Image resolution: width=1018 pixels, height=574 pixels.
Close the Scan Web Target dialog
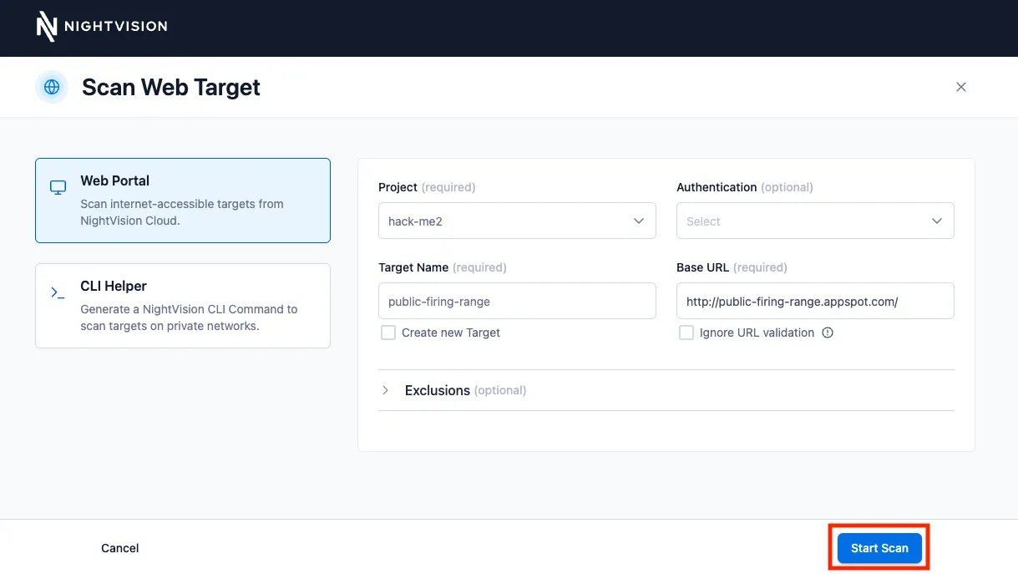pos(961,87)
